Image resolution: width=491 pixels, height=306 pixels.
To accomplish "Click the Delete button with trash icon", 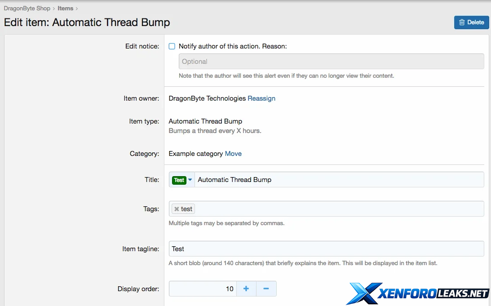I will point(471,22).
